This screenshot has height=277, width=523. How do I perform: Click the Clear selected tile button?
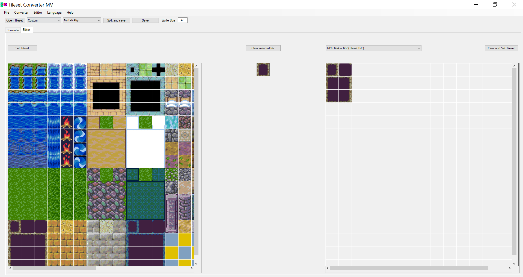[263, 48]
